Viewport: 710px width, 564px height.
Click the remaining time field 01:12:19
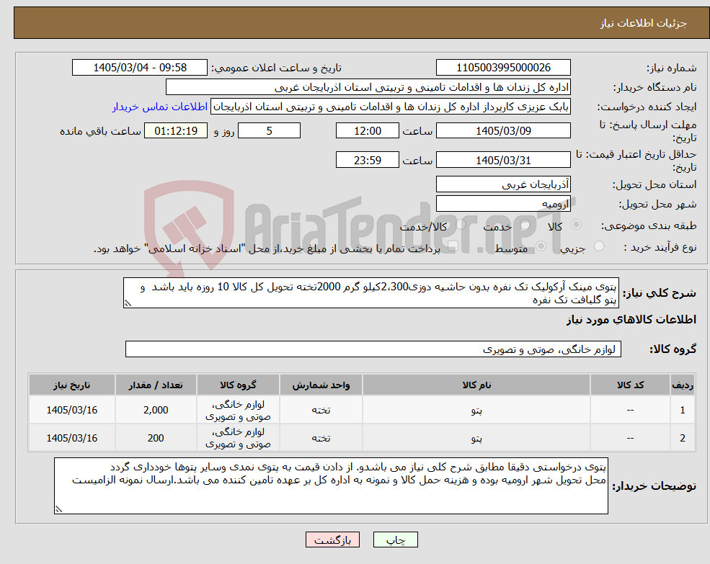[x=176, y=131]
